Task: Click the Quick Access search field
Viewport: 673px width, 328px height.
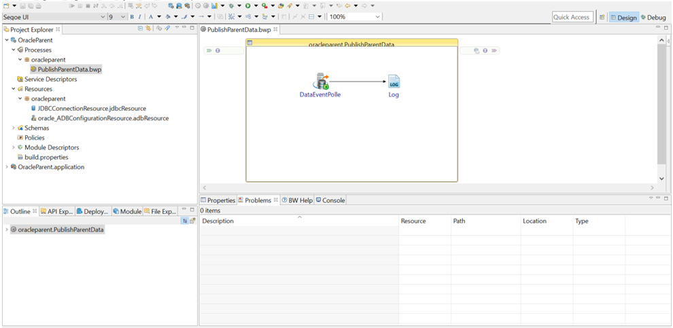Action: pyautogui.click(x=571, y=17)
